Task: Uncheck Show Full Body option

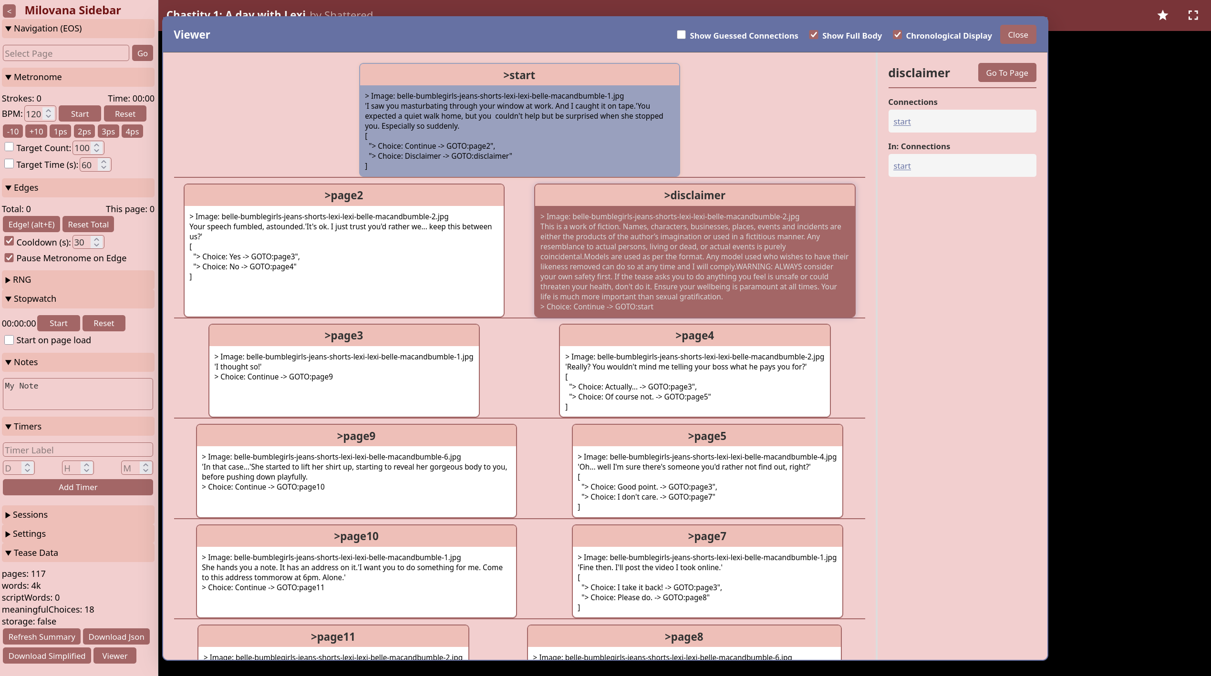Action: 814,35
